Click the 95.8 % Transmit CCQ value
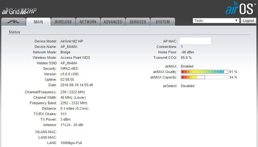Viewport: 258px width, 147px height. 186,58
